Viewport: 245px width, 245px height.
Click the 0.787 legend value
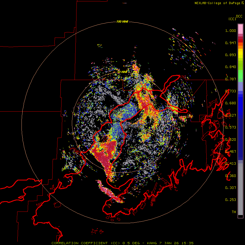231,79
